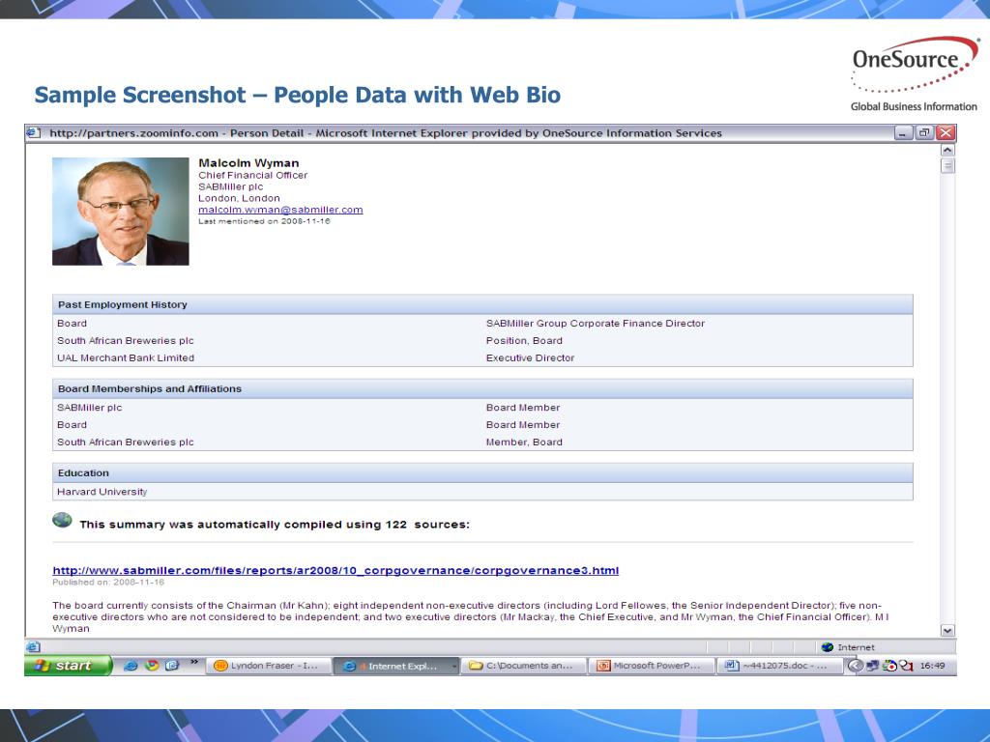The image size is (990, 742).
Task: Restore down the Person Detail window
Action: click(x=924, y=133)
